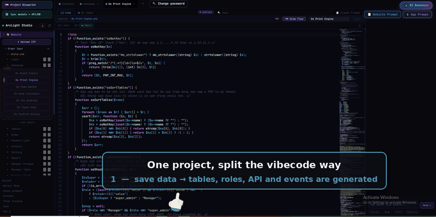
Task: Expand the Login module arrow
Action: tap(8, 60)
